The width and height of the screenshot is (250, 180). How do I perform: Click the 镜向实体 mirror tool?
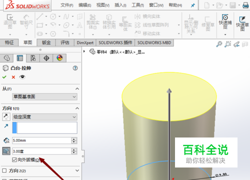coord(147,16)
